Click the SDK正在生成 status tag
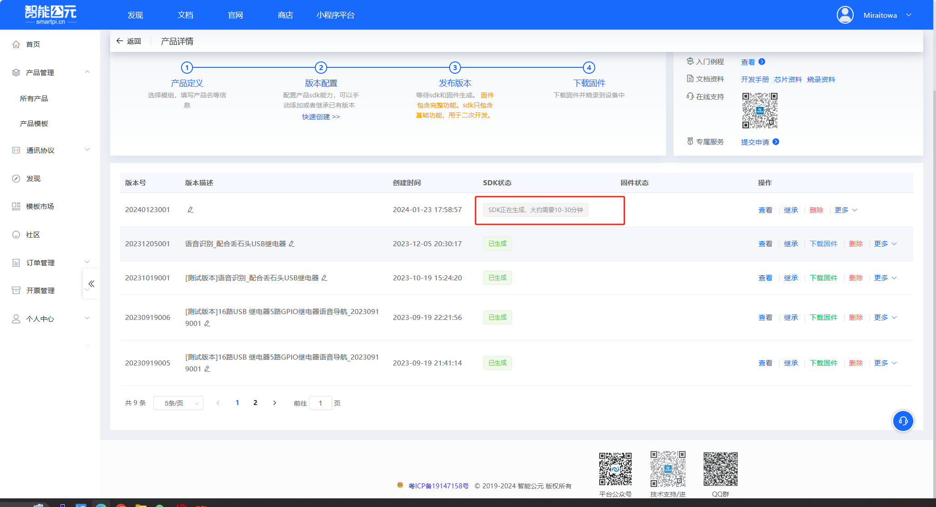This screenshot has height=507, width=936. (x=536, y=210)
